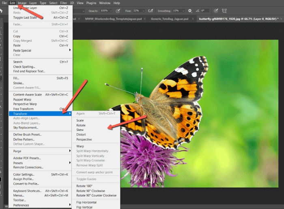Select Content-Aware Scale in Edit menu
This screenshot has height=209, width=284.
[28, 94]
